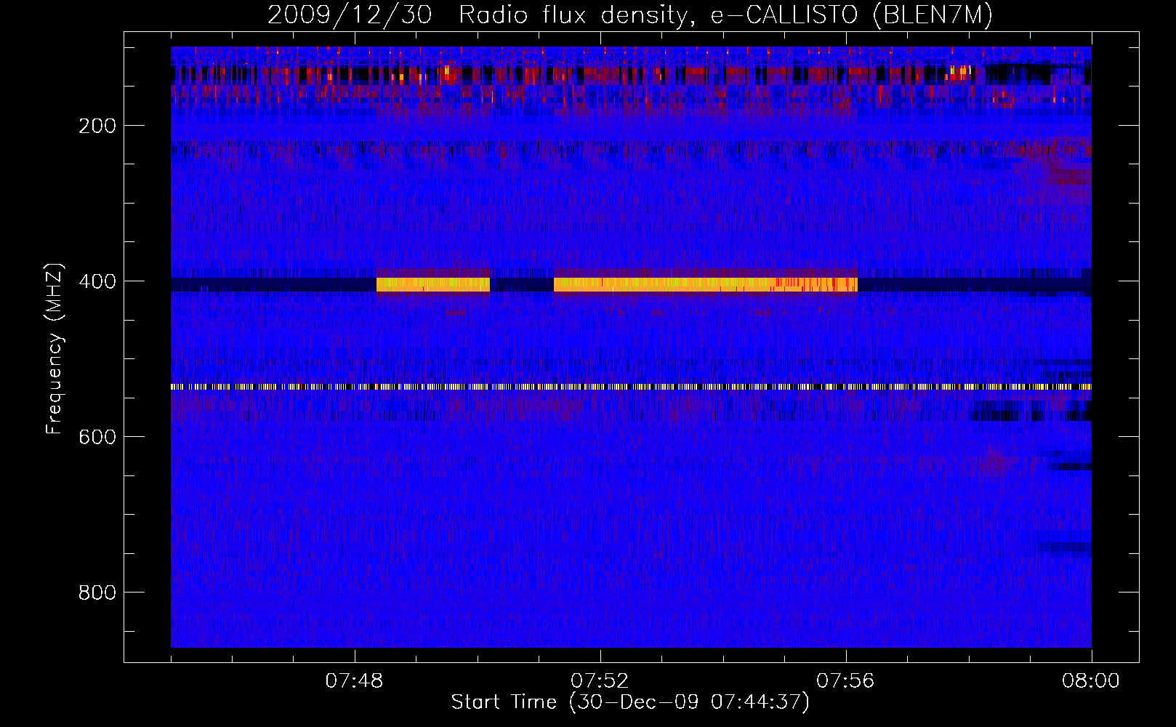
Task: Click the shorter yellow burst near 07:49
Action: tap(433, 284)
